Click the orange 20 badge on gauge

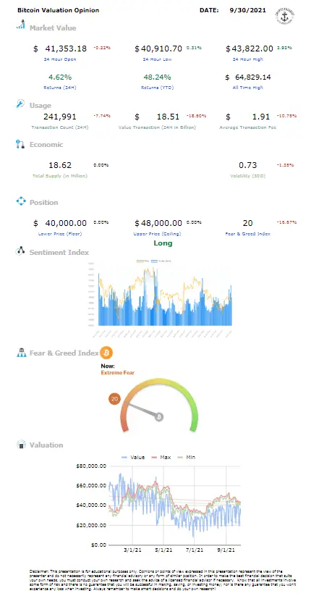tap(114, 399)
